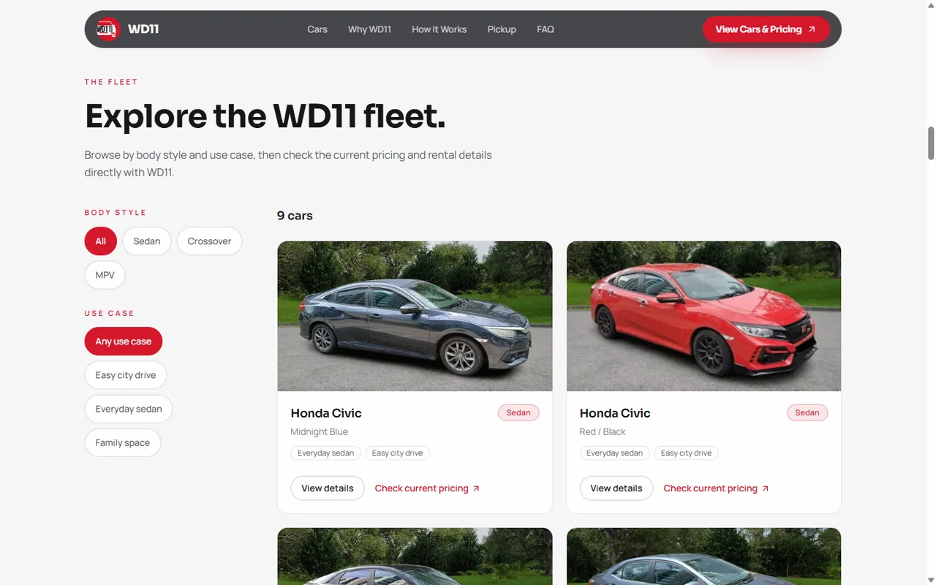Image resolution: width=936 pixels, height=585 pixels.
Task: Click the Honda Civic title above Midnight Blue
Action: pos(326,413)
